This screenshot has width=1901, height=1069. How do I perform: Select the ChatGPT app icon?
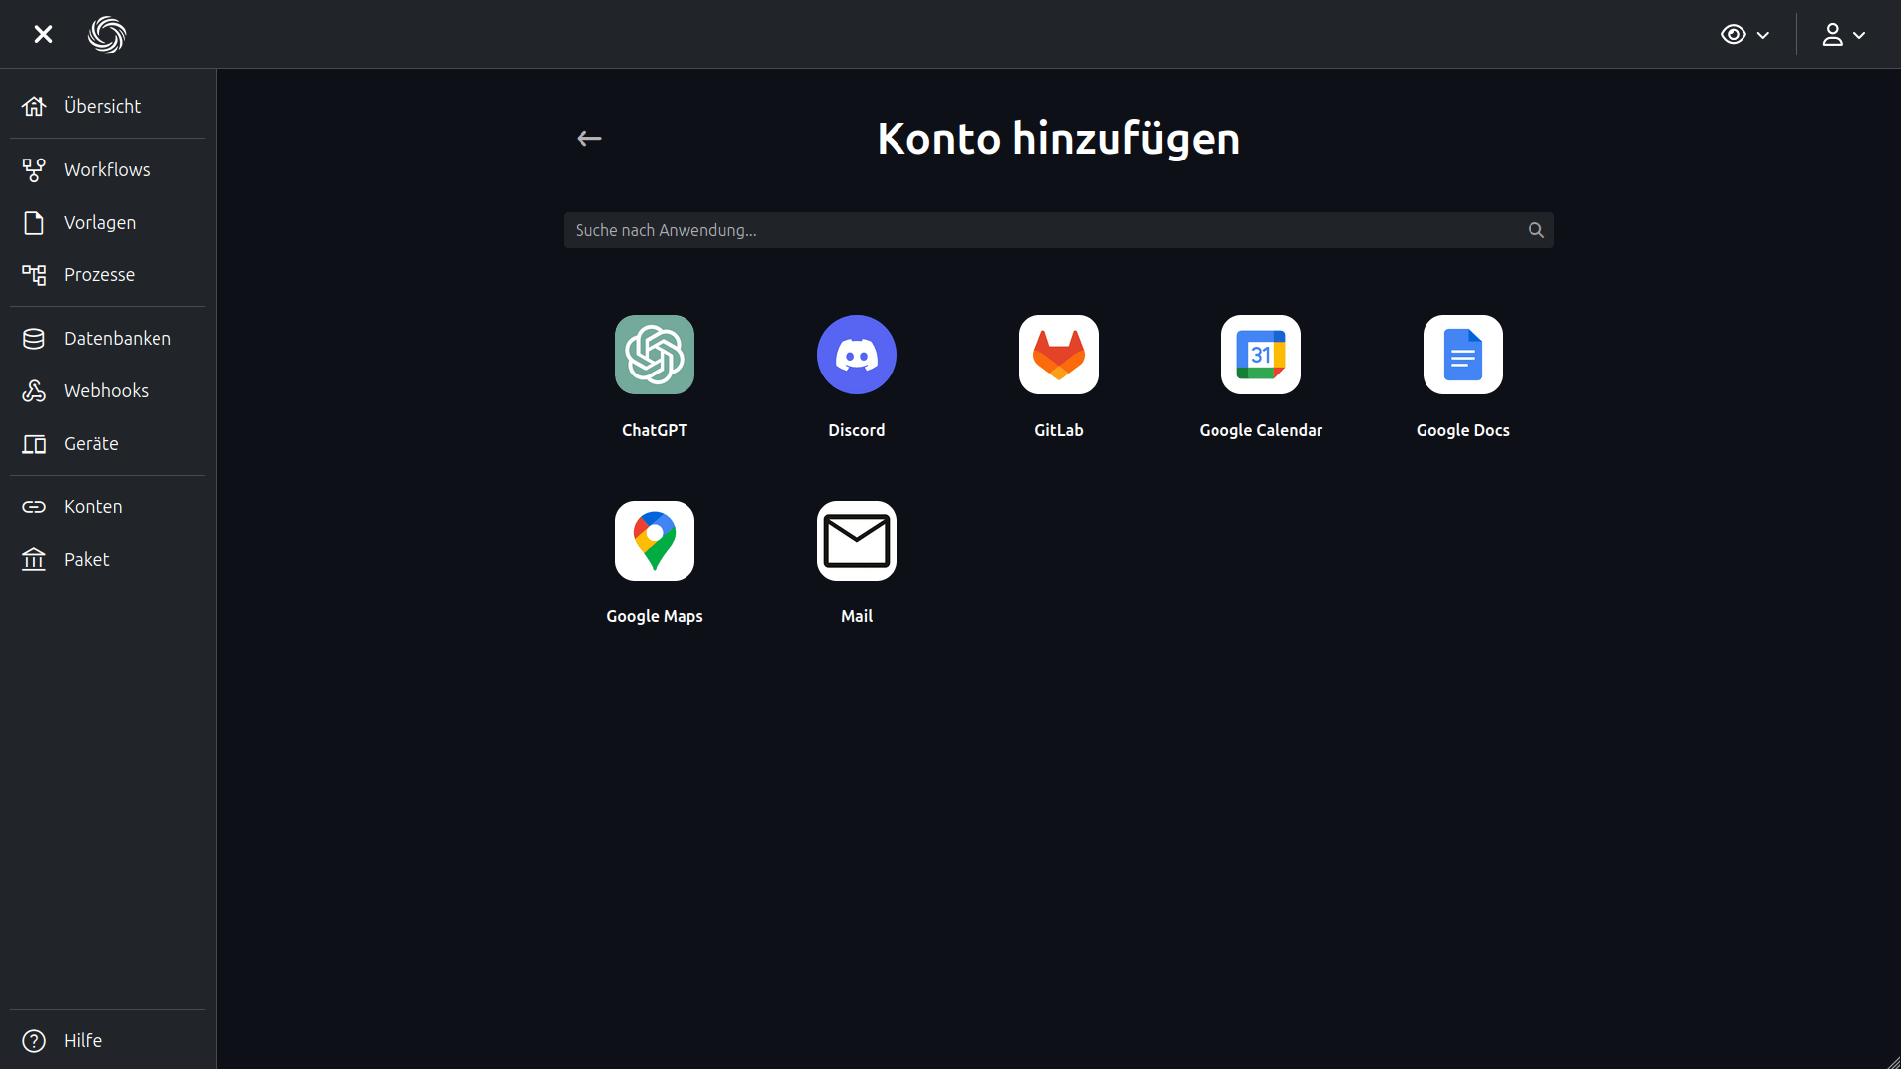[x=654, y=355]
